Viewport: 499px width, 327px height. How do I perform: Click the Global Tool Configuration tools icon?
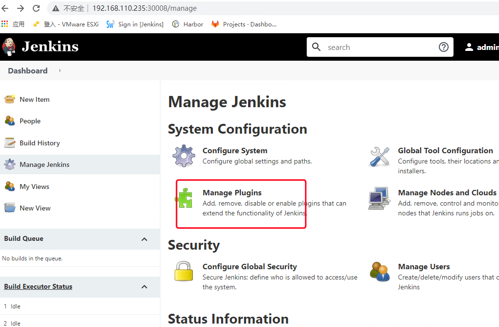click(x=380, y=156)
